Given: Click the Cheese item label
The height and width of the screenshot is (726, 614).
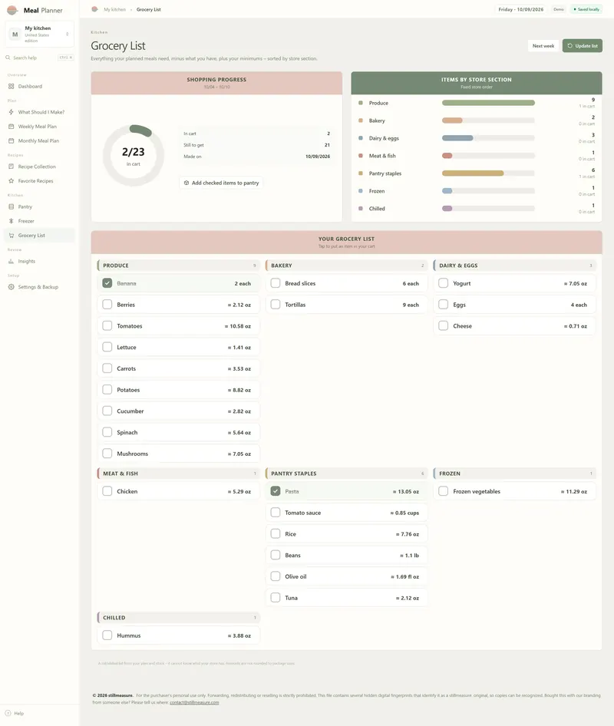Looking at the screenshot, I should 462,326.
